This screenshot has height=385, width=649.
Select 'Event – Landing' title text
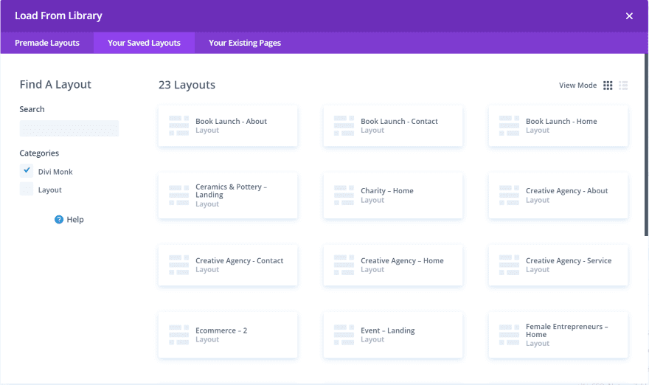[x=387, y=330]
